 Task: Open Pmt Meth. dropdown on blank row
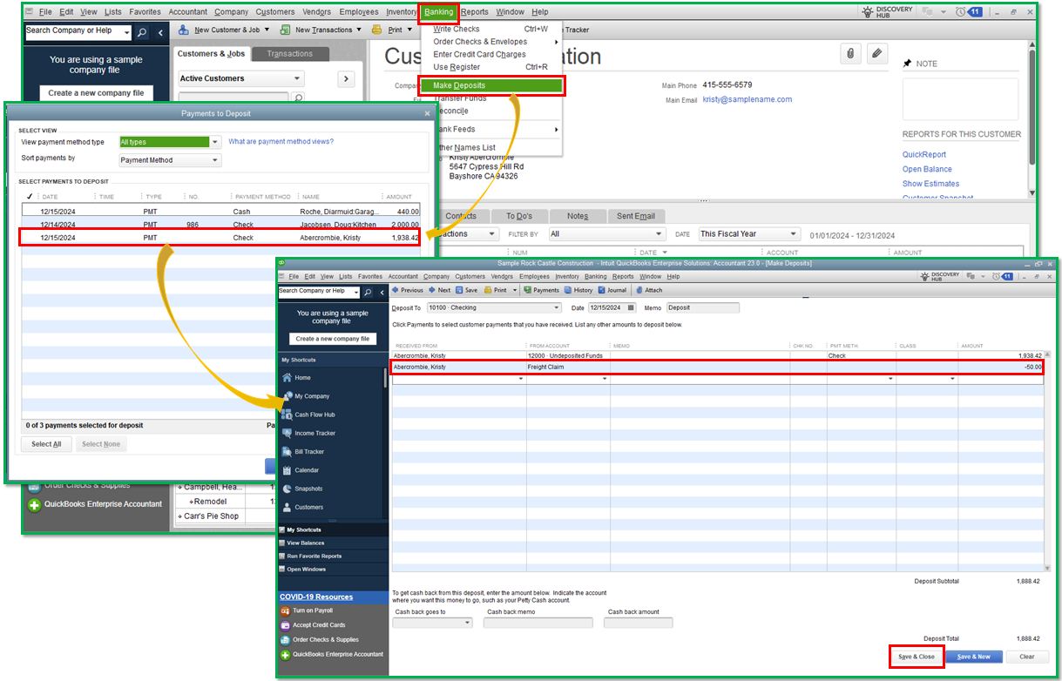[890, 379]
